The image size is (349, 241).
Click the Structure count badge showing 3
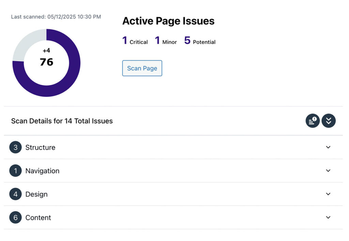point(15,147)
